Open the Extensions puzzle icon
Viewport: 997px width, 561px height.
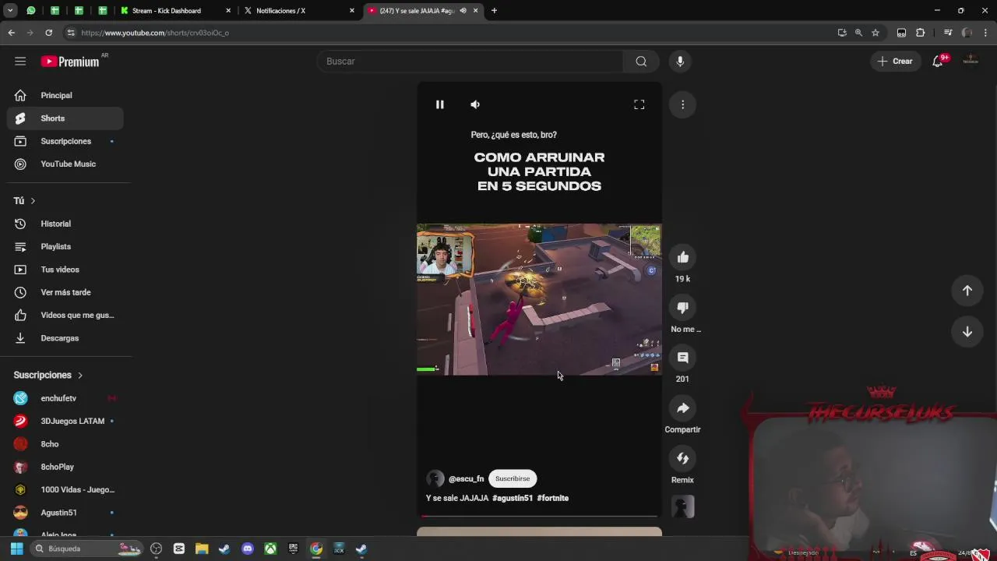(921, 33)
